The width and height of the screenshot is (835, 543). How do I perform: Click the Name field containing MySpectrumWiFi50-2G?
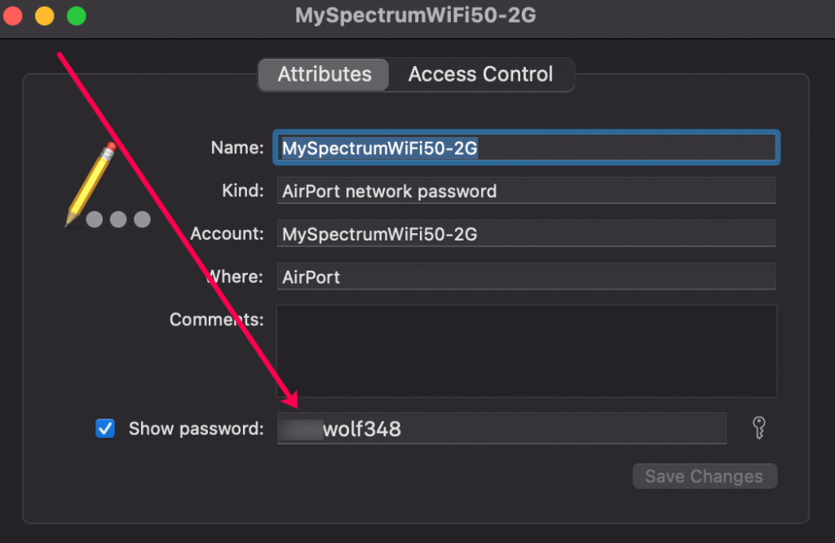pyautogui.click(x=526, y=148)
